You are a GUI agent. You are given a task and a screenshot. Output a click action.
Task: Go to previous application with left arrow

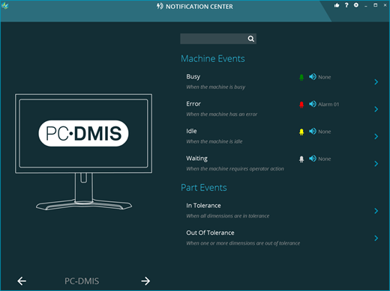point(22,281)
